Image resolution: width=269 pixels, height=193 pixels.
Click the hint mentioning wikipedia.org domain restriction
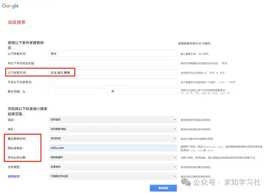pyautogui.click(x=222, y=148)
